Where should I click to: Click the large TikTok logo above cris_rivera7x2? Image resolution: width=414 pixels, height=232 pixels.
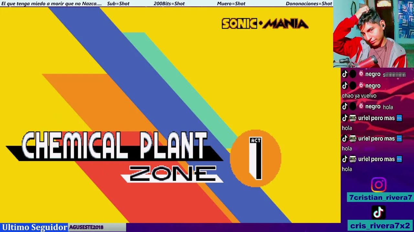coord(378,212)
